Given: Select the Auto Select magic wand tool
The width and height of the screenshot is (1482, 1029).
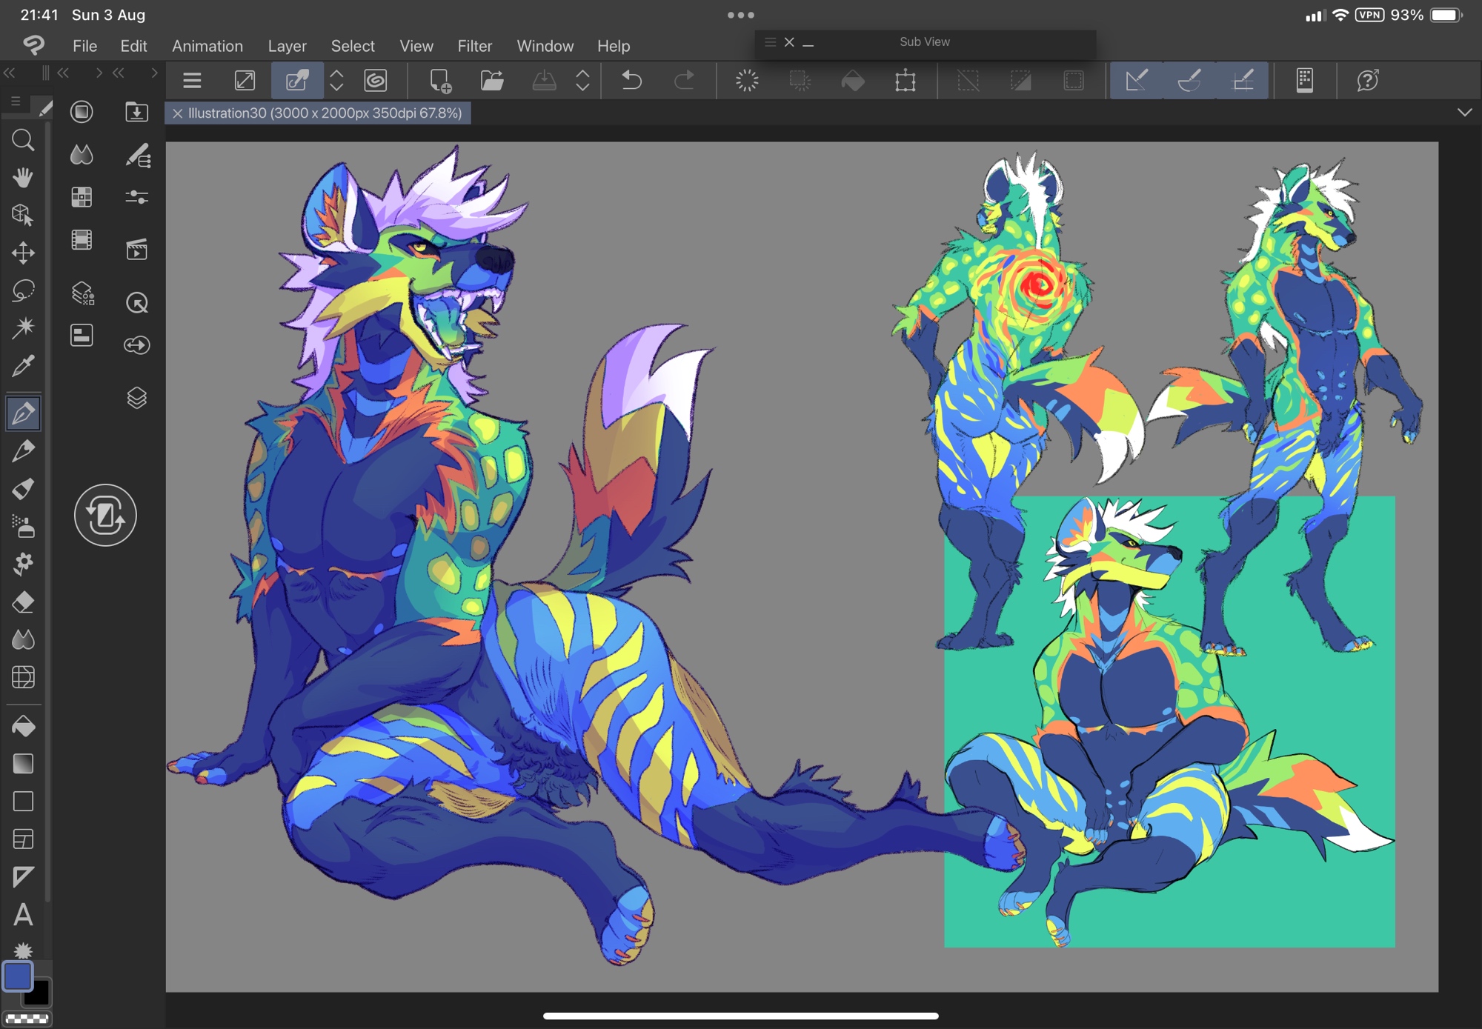Looking at the screenshot, I should (23, 327).
